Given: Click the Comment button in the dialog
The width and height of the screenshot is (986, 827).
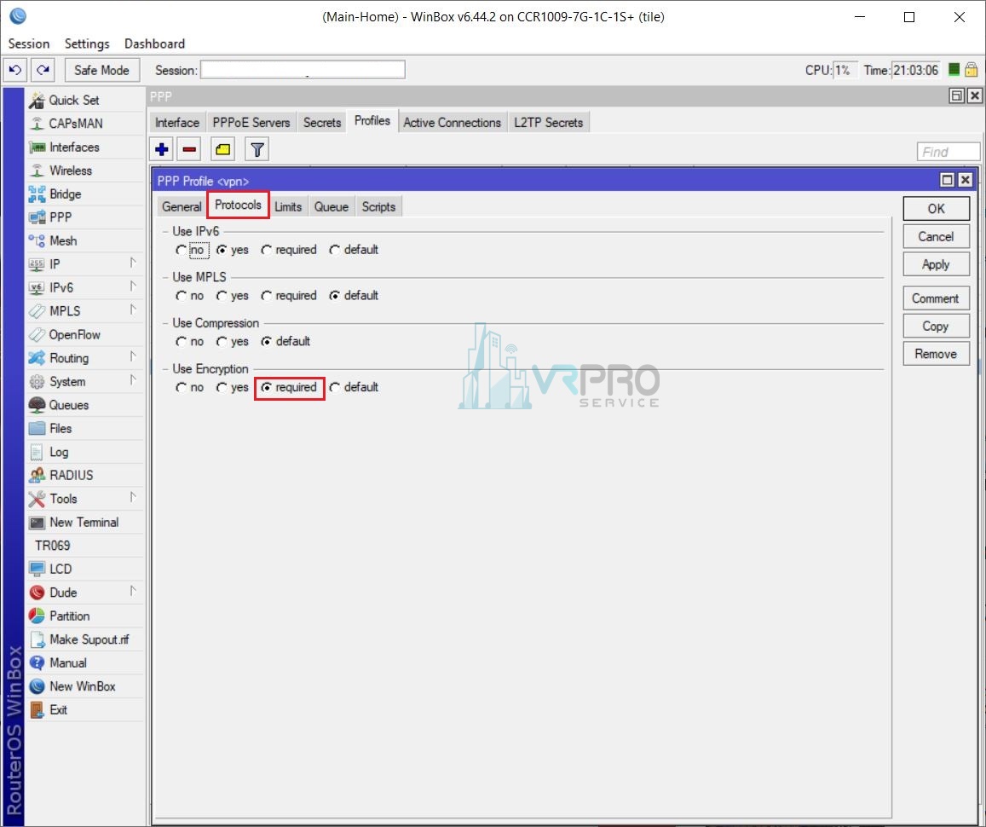Looking at the screenshot, I should click(x=936, y=298).
